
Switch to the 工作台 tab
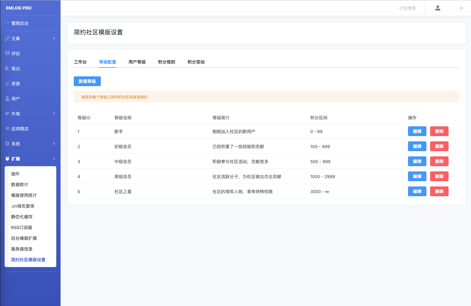[x=80, y=62]
